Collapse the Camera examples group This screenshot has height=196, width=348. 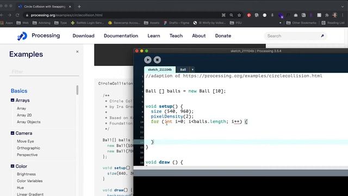pyautogui.click(x=13, y=133)
